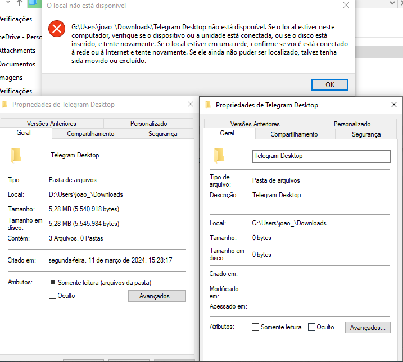Click the path 'D:\Users\joao_\Downloads'

[x=86, y=194]
